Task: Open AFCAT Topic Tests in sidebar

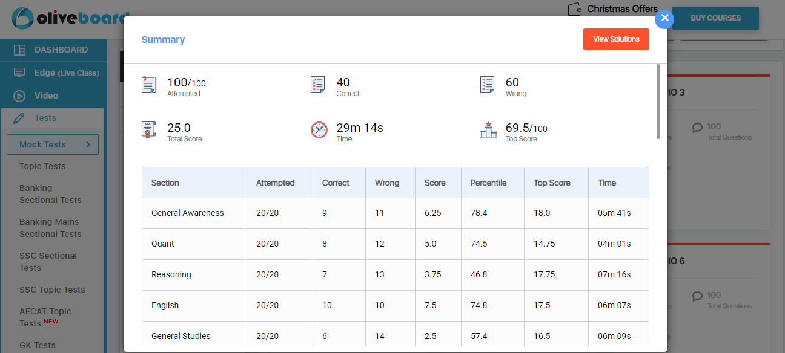Action: click(45, 317)
